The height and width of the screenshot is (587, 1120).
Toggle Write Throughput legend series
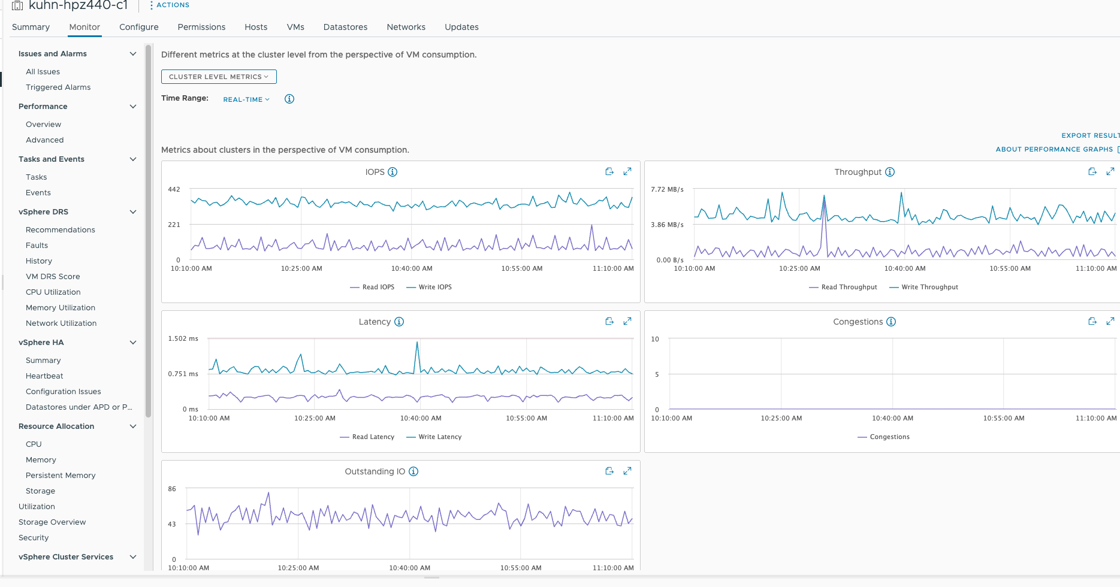pos(924,287)
